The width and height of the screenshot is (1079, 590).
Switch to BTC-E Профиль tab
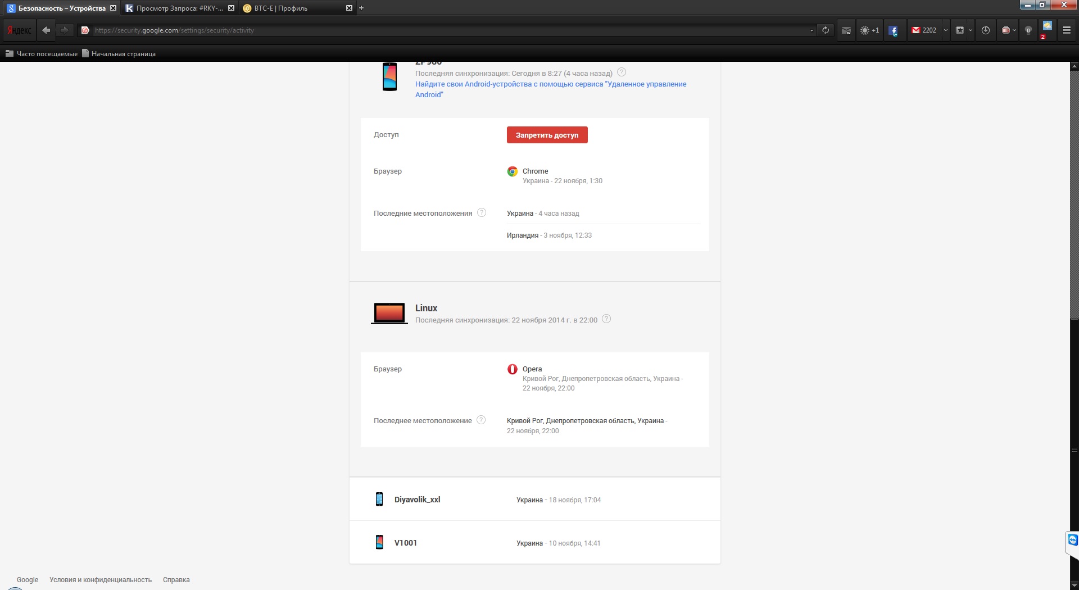pyautogui.click(x=298, y=8)
